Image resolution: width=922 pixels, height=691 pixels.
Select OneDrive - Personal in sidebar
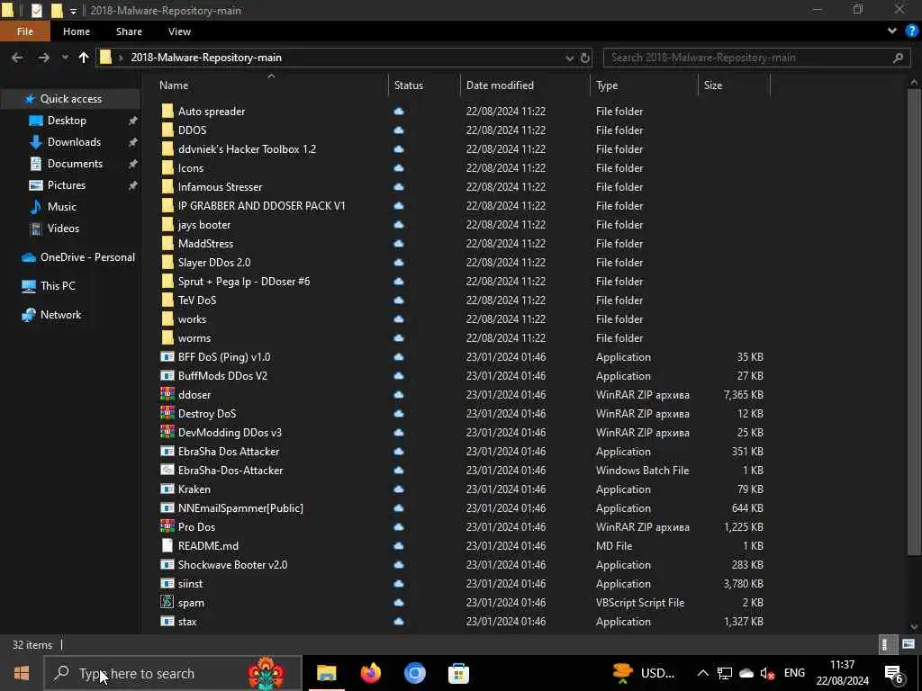[87, 257]
